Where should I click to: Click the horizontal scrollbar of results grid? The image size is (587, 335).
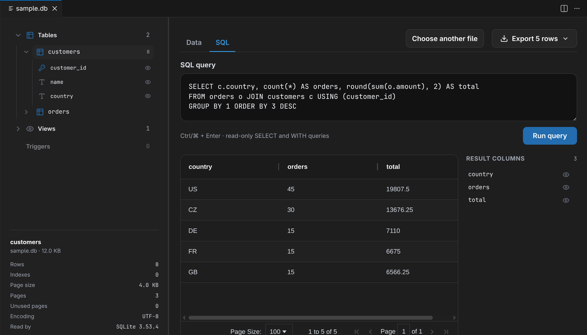tap(311, 318)
